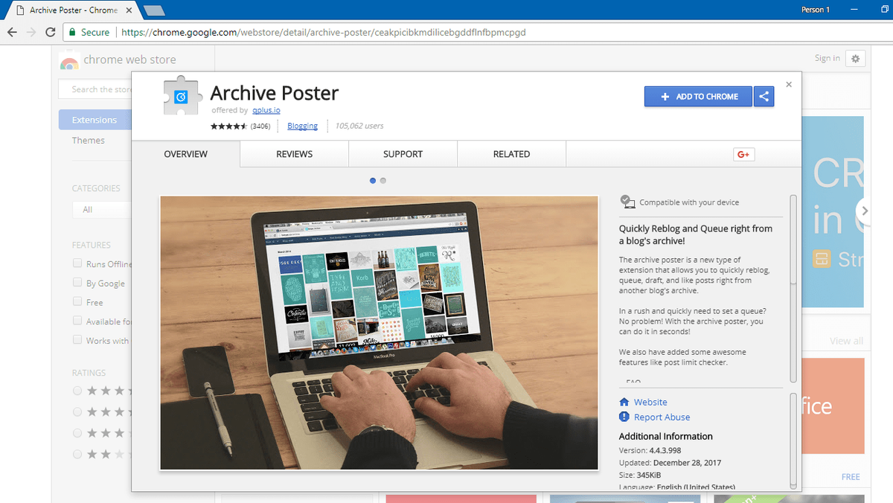Click the "(3406)" review count
893x503 pixels.
(x=260, y=126)
